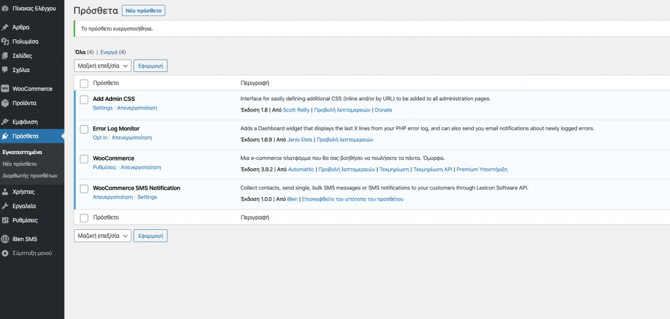The width and height of the screenshot is (670, 319).
Task: Click the box icon next to Προϊόντα
Action: coord(5,103)
